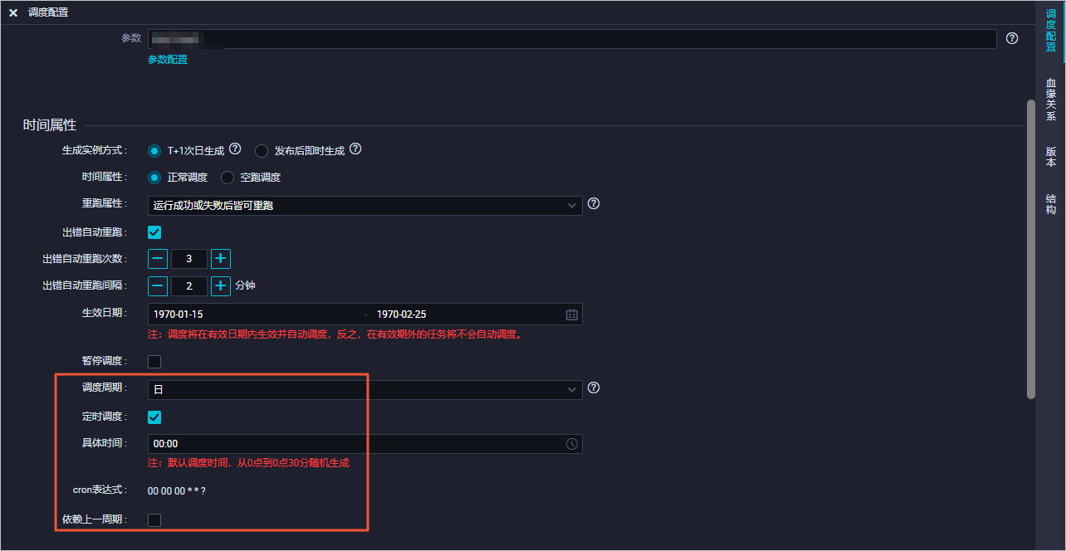Open the calendar icon in 生效日期 field
This screenshot has height=551, width=1066.
572,315
